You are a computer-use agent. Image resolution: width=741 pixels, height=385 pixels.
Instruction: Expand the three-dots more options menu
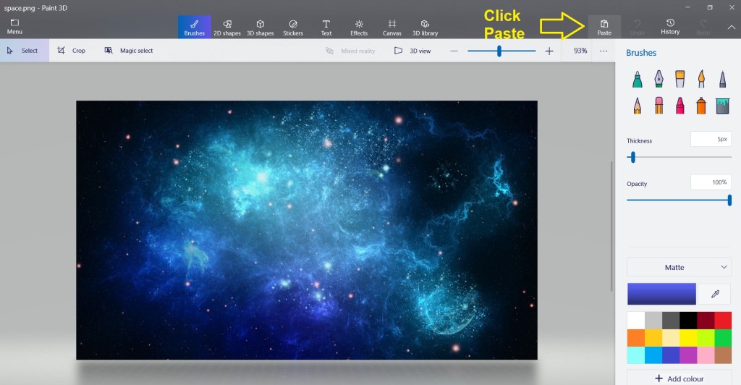click(604, 51)
